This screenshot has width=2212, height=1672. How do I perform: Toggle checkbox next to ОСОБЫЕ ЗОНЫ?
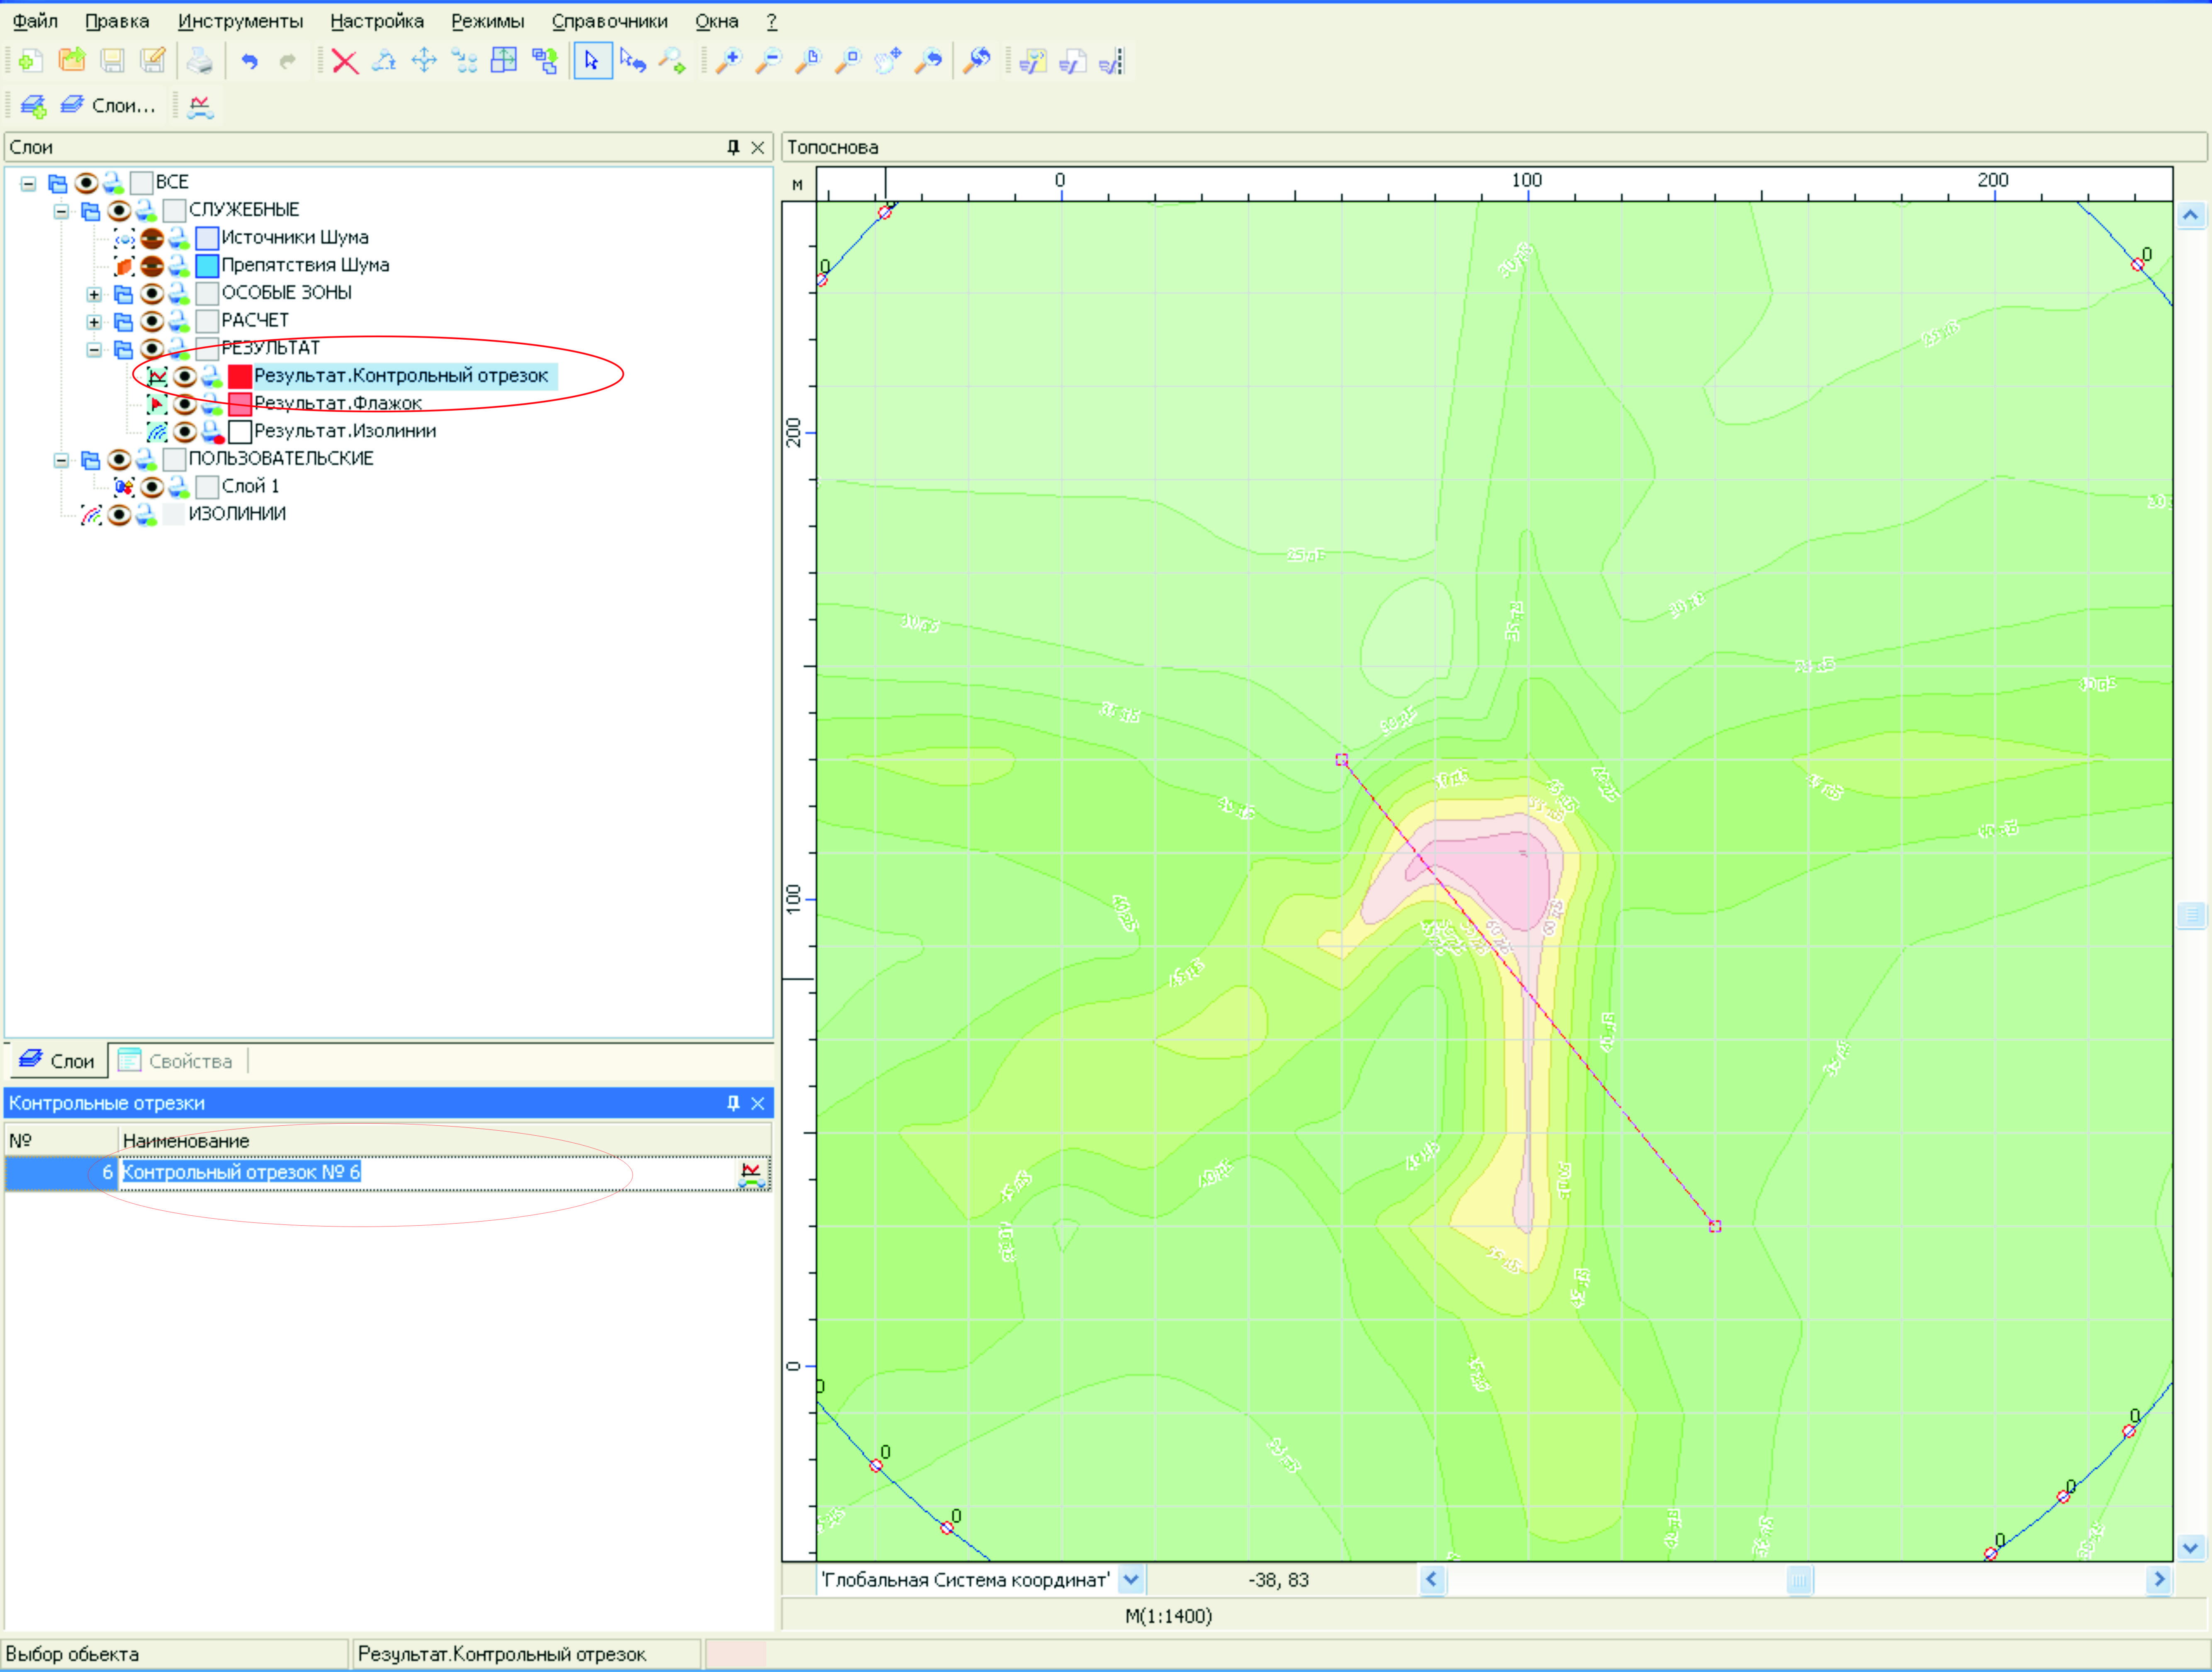tap(207, 293)
